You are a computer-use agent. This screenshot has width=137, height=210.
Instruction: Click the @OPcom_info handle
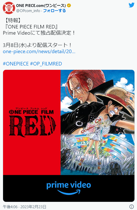click(28, 11)
